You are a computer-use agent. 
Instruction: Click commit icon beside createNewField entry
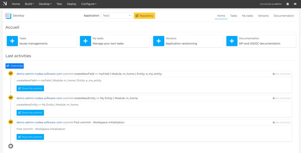pos(11,73)
